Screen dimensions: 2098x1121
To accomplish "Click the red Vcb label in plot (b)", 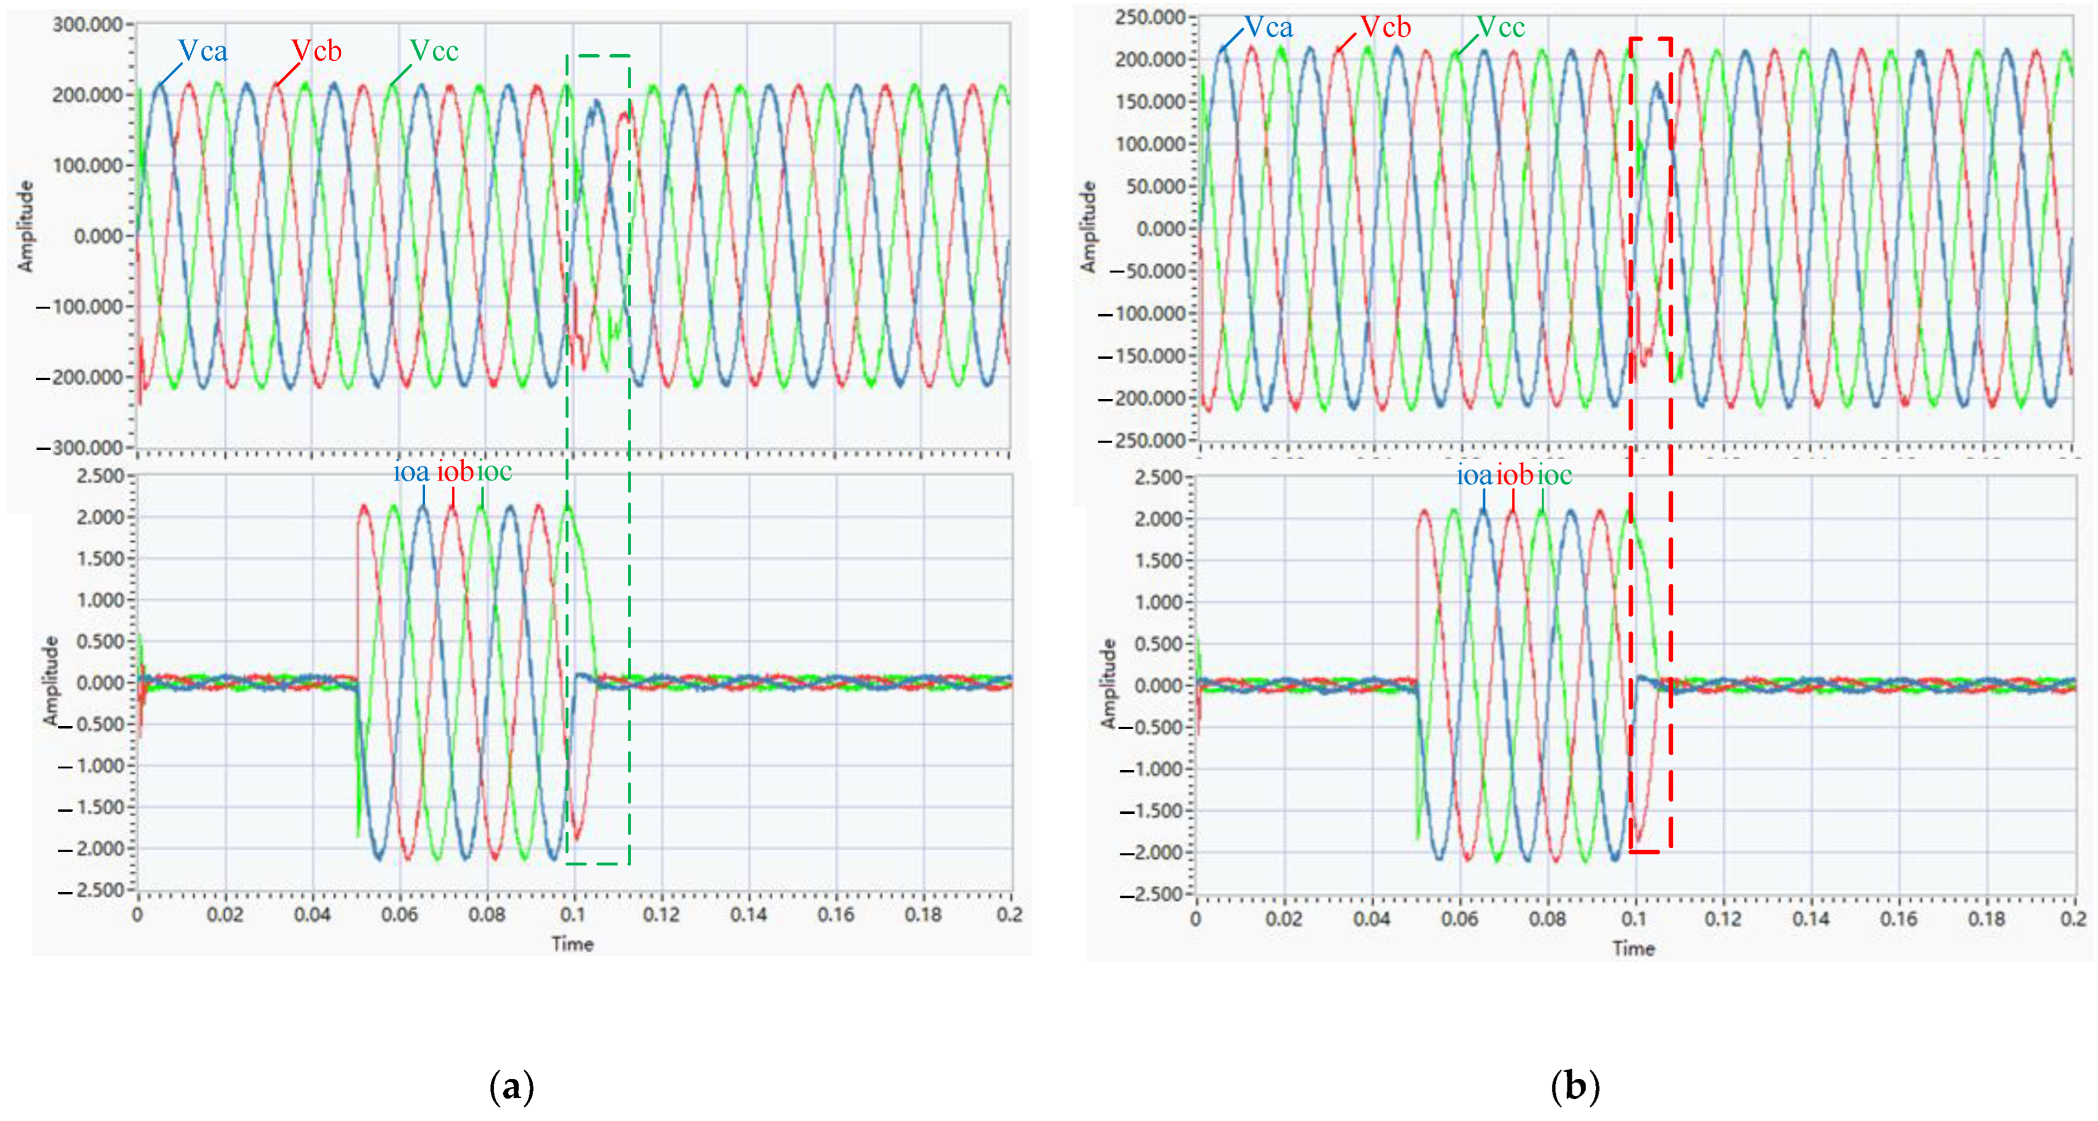I will [1385, 27].
